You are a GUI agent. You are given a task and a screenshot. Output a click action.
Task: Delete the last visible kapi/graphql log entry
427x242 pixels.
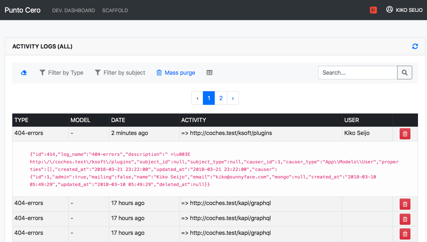(405, 234)
